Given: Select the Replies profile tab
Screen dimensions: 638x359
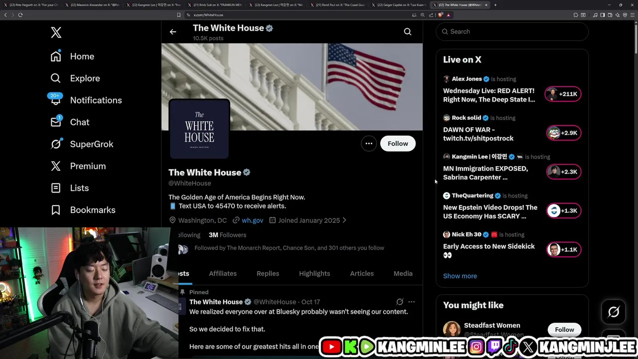Looking at the screenshot, I should [x=268, y=274].
